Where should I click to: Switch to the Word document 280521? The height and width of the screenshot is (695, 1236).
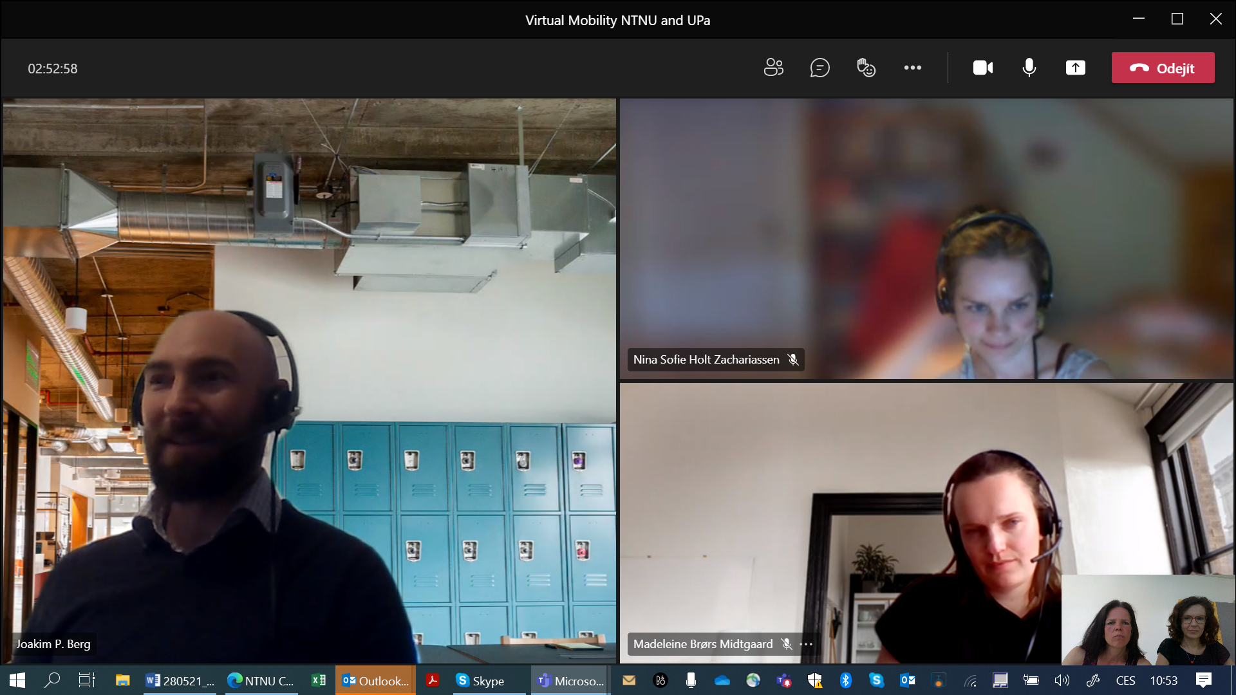point(180,680)
